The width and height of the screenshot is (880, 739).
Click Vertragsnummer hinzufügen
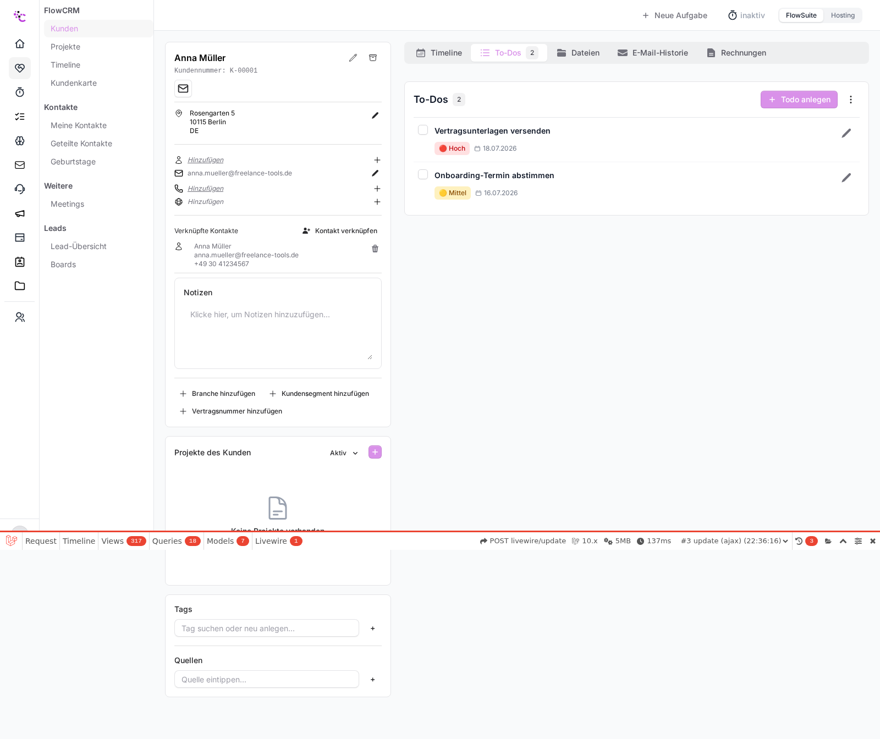click(x=231, y=411)
